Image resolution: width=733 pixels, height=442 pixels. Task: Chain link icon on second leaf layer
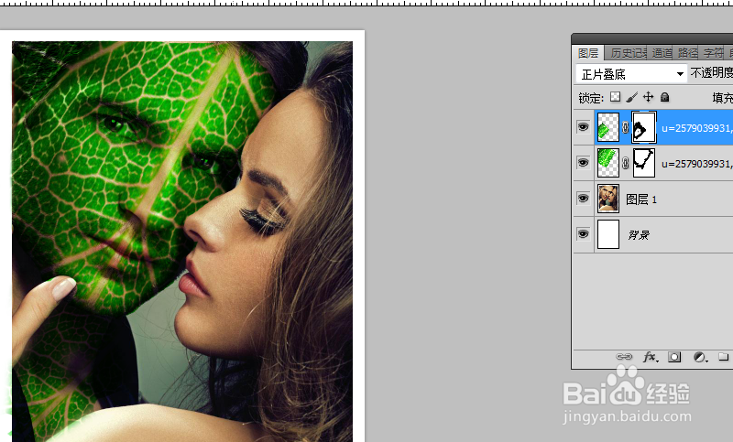point(626,163)
